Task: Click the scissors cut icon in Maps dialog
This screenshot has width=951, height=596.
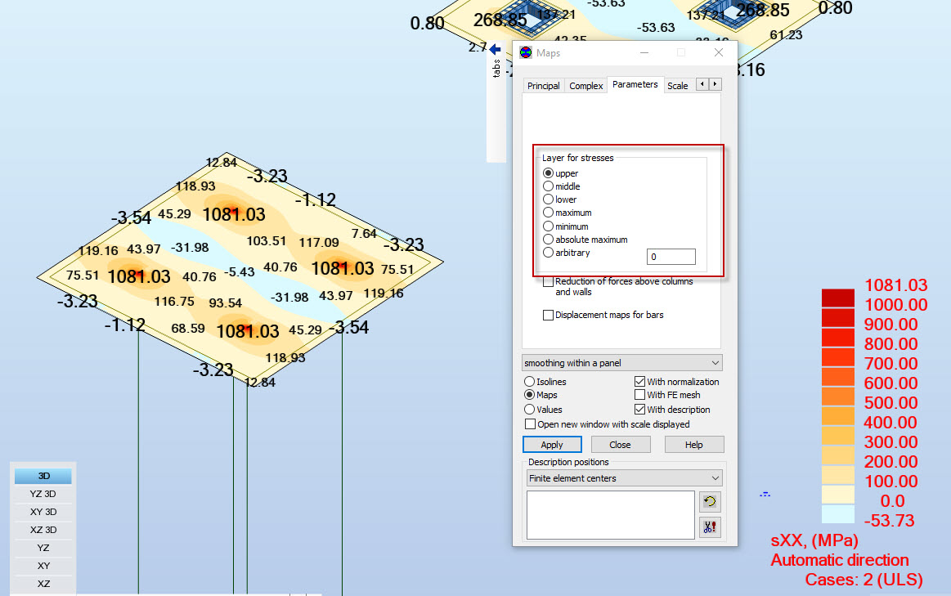Action: [710, 527]
